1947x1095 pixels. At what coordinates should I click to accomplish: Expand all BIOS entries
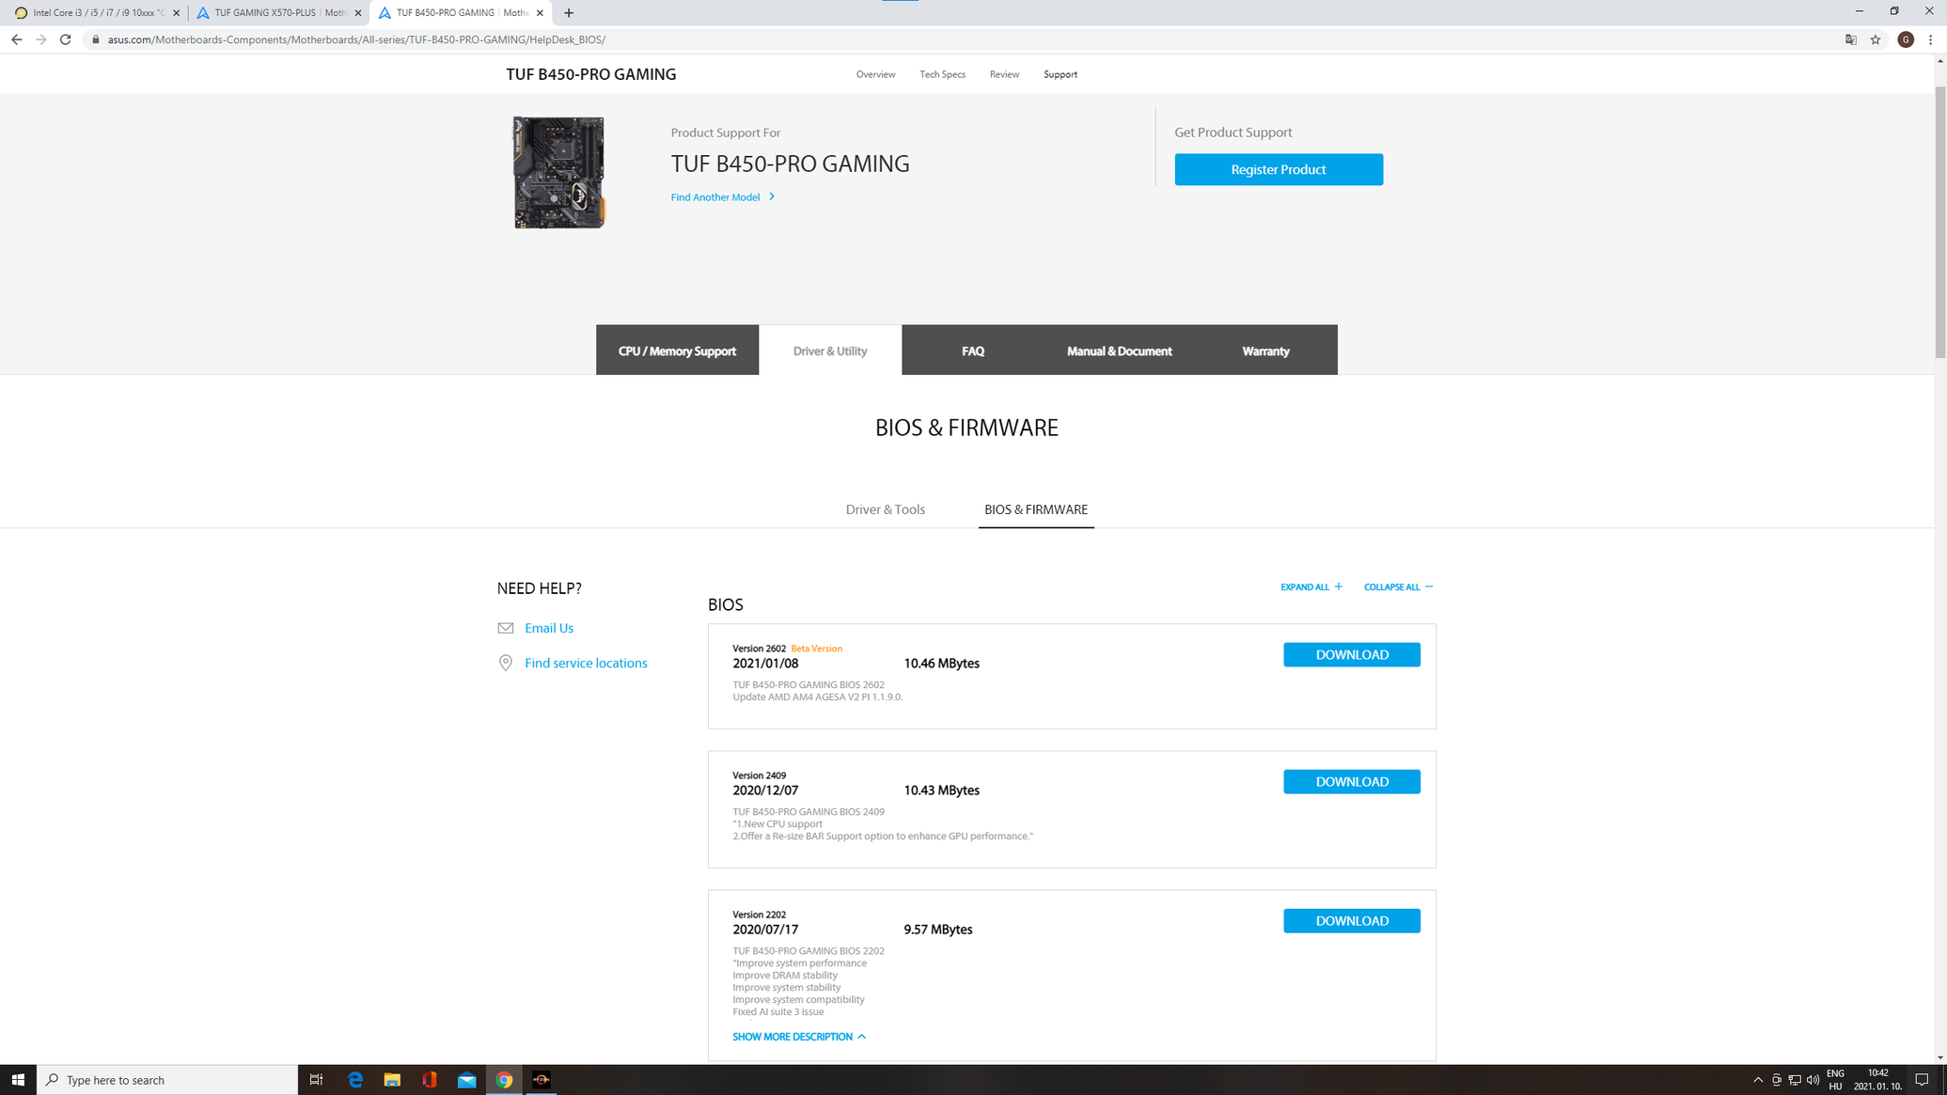coord(1311,587)
